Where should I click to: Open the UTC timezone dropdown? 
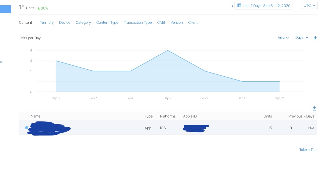coord(309,5)
